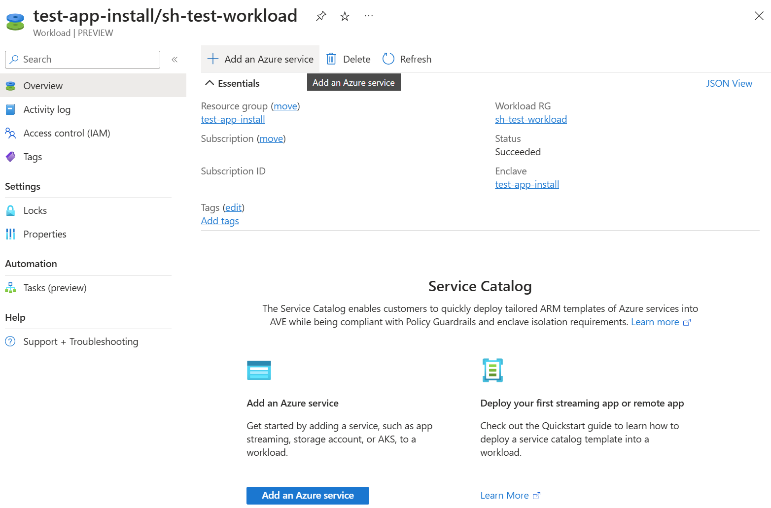Screen dimensions: 771x508
Task: Collapse the left navigation menu
Action: tap(175, 60)
